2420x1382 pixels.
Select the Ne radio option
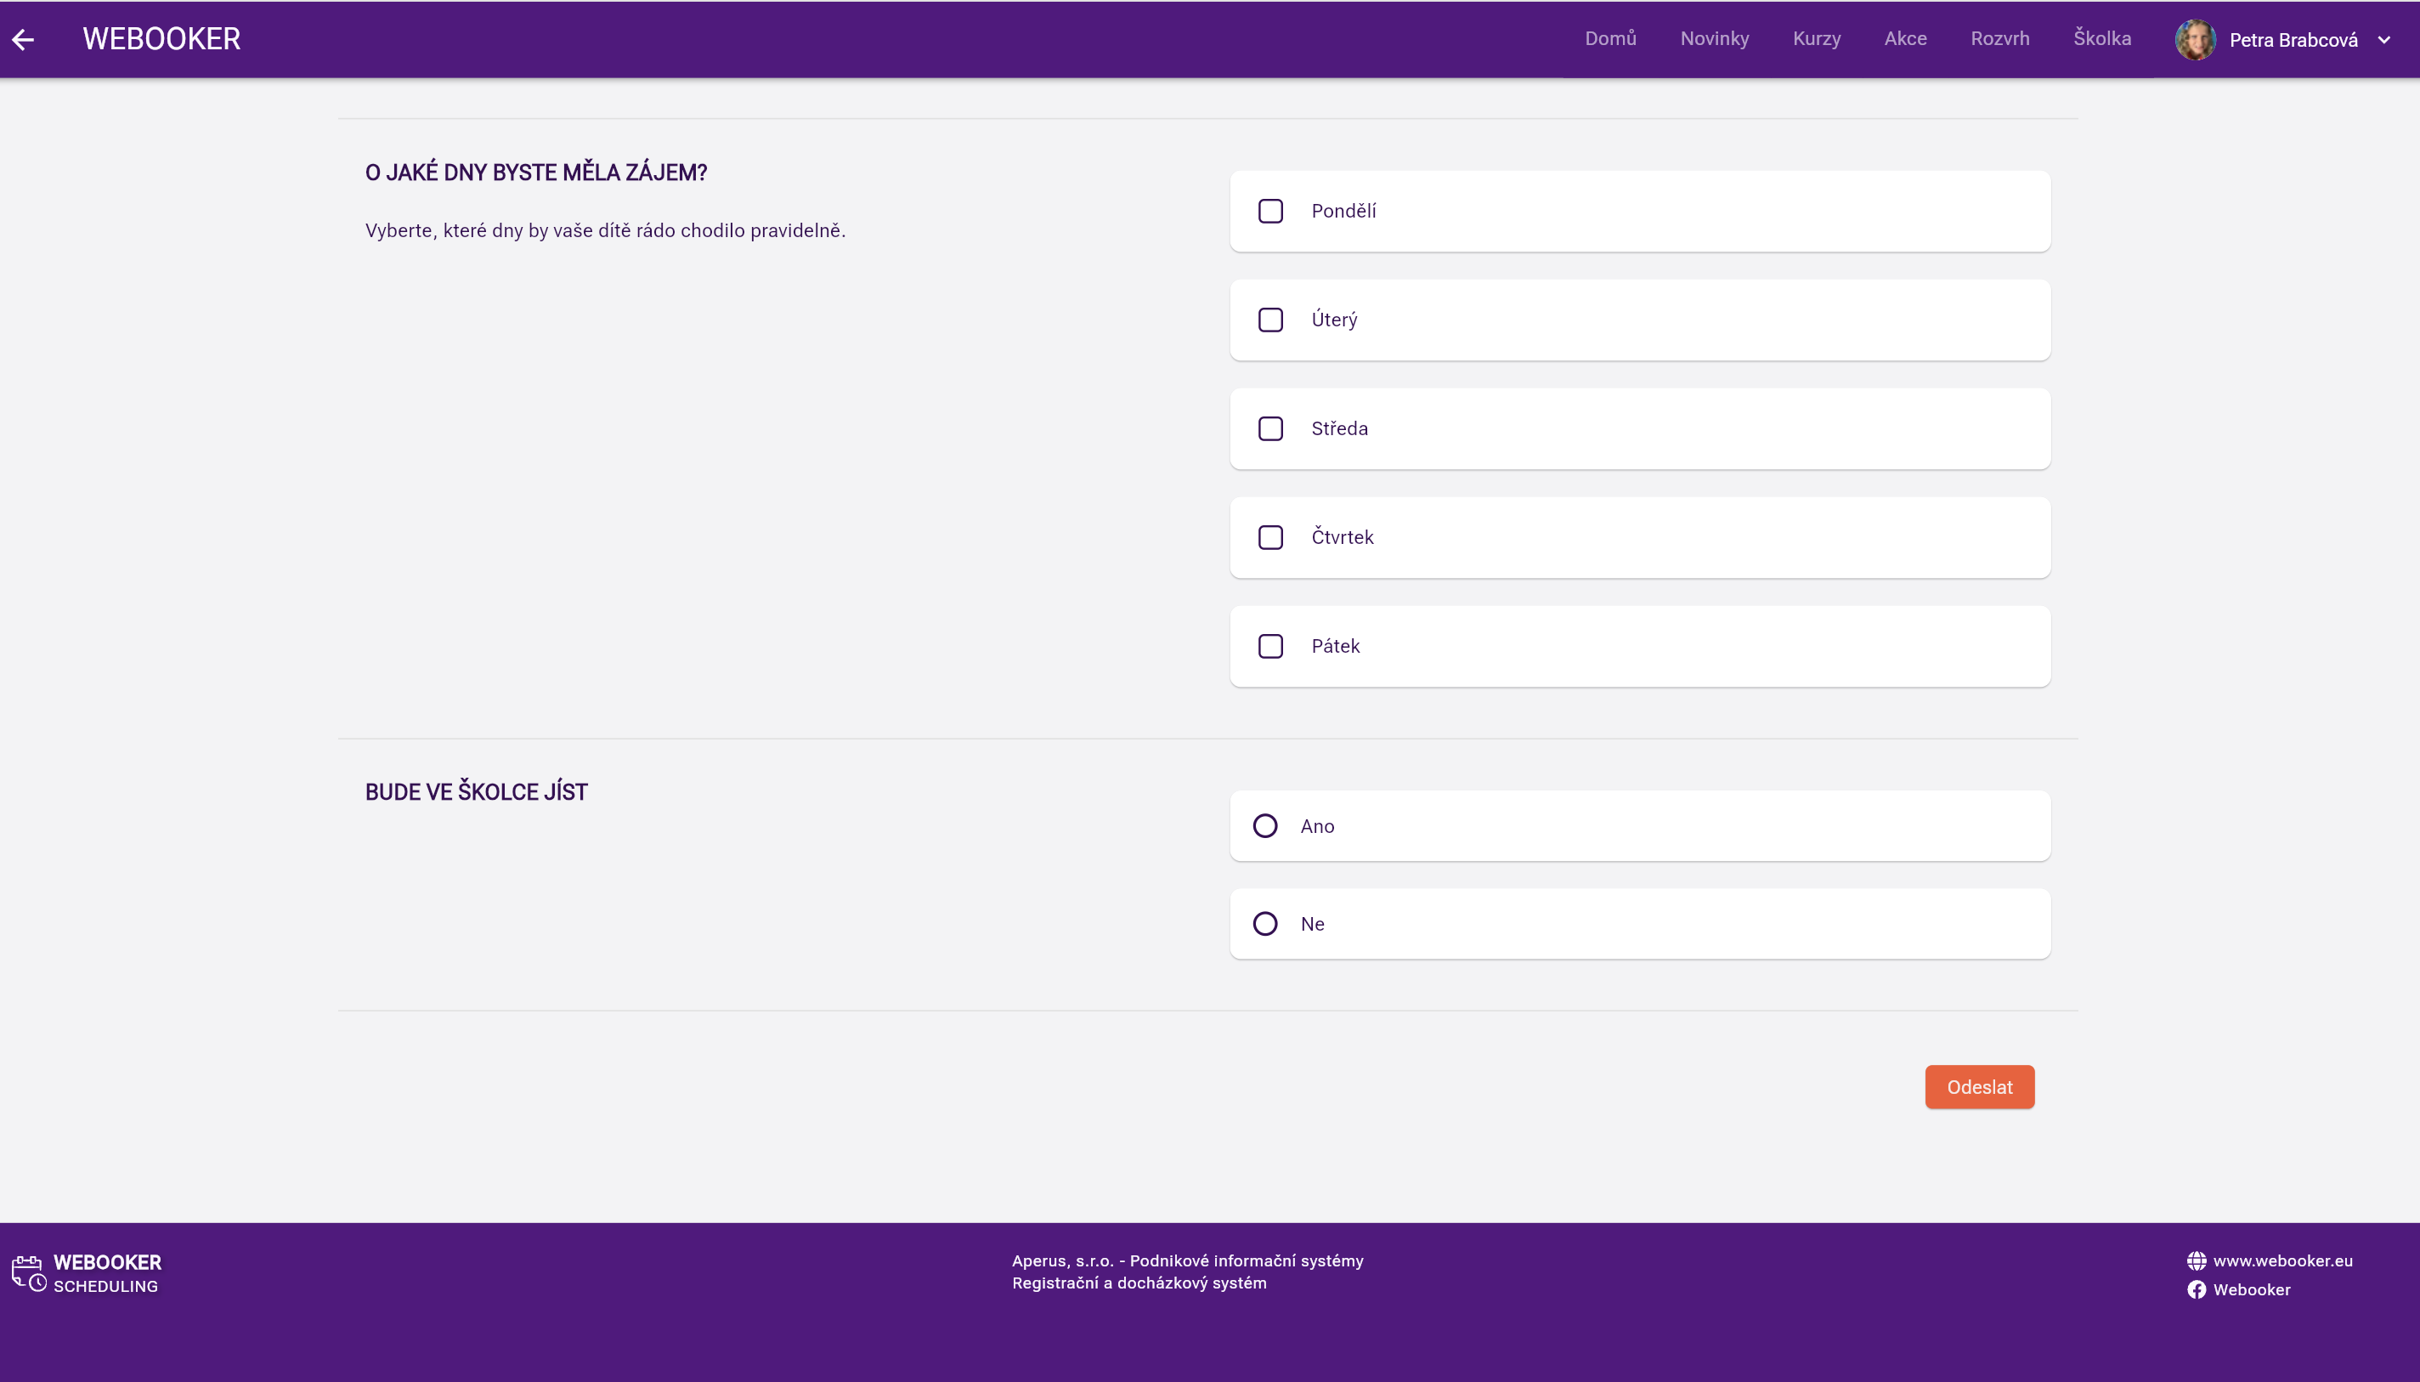pos(1264,924)
